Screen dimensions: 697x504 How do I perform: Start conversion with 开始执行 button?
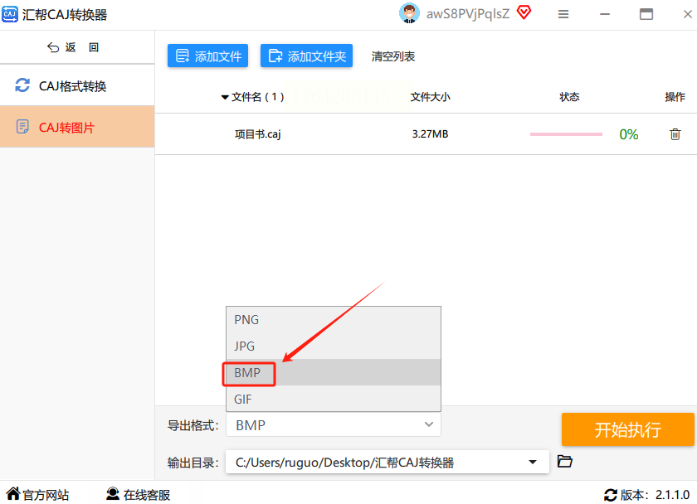click(x=627, y=429)
